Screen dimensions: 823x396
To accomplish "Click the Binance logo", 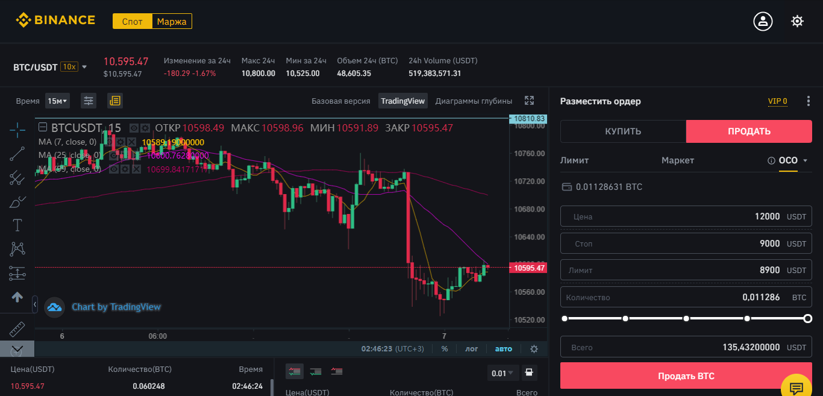I will click(x=55, y=20).
